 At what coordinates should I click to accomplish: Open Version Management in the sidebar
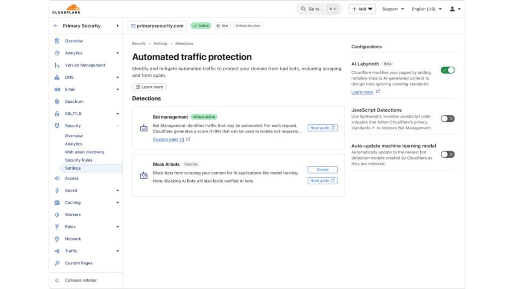pos(85,65)
